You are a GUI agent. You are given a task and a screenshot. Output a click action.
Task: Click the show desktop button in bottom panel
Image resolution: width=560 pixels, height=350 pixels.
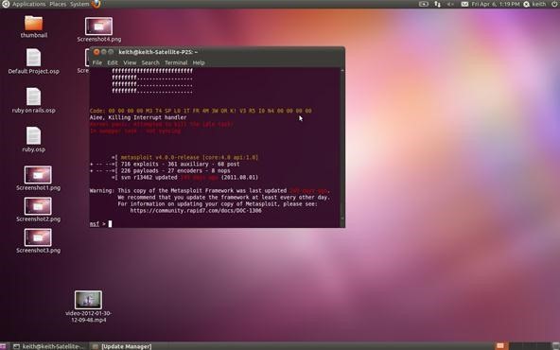coord(2,346)
